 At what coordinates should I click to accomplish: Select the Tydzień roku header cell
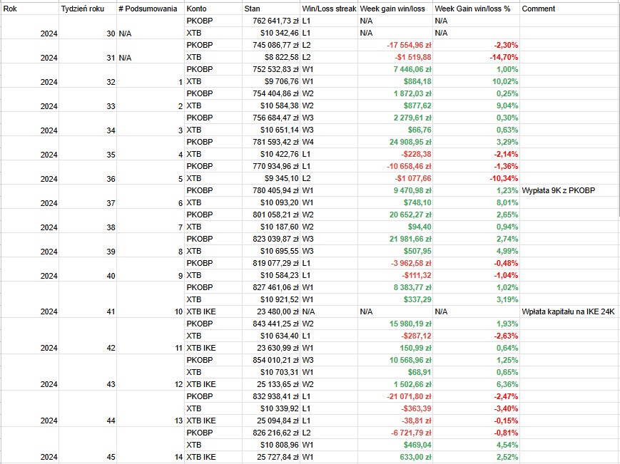point(87,9)
